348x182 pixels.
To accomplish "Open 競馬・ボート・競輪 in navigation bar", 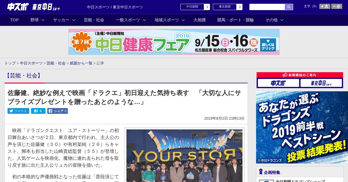I will 235,20.
